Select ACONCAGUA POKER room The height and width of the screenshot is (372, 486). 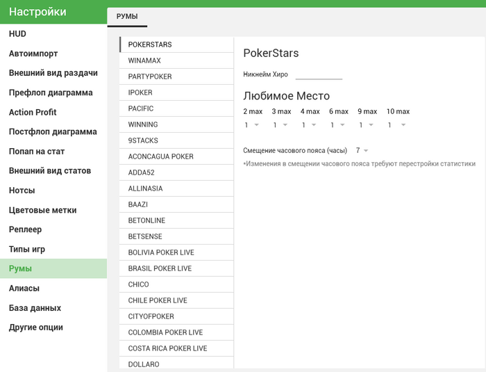pos(176,156)
